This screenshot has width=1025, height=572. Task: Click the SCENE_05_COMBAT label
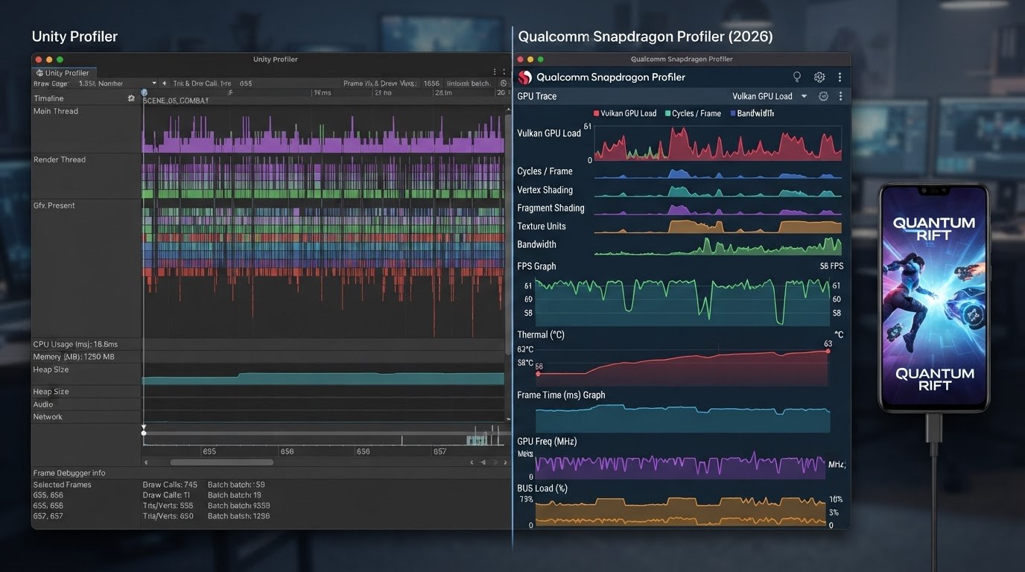pos(176,101)
